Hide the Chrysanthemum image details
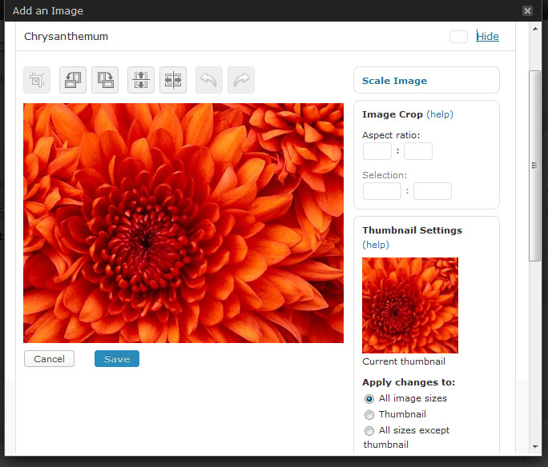Viewport: 548px width, 467px height. click(488, 36)
